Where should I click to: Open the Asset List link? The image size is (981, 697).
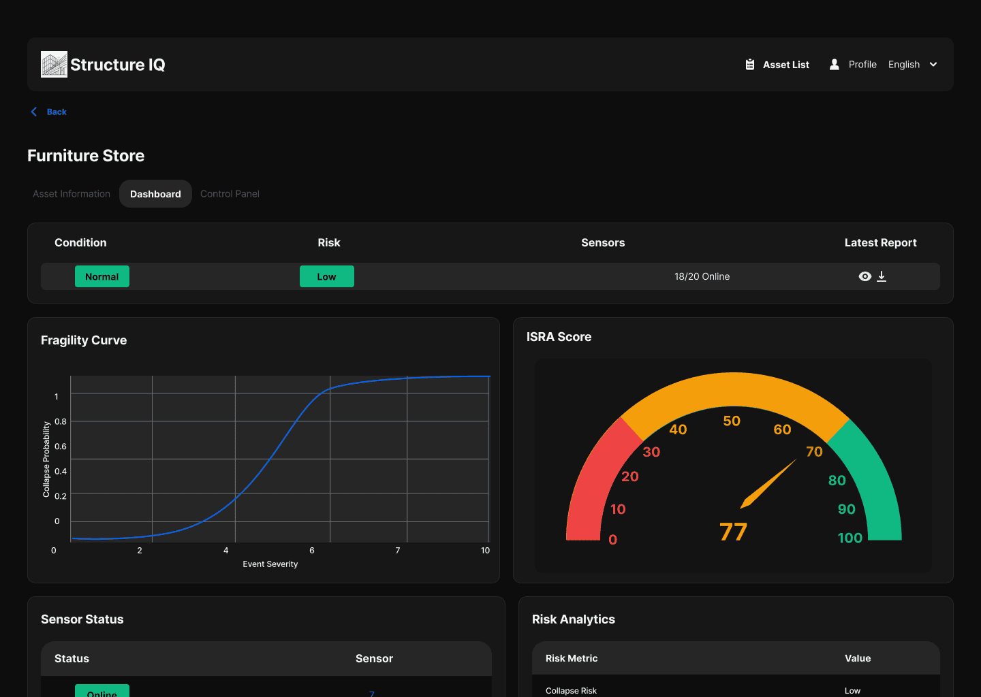point(786,65)
